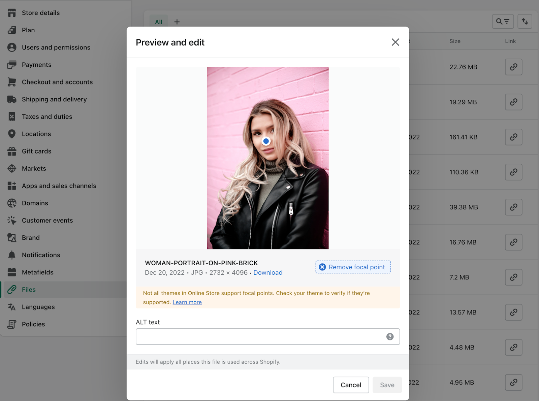Click Remove focal point button

pyautogui.click(x=353, y=267)
